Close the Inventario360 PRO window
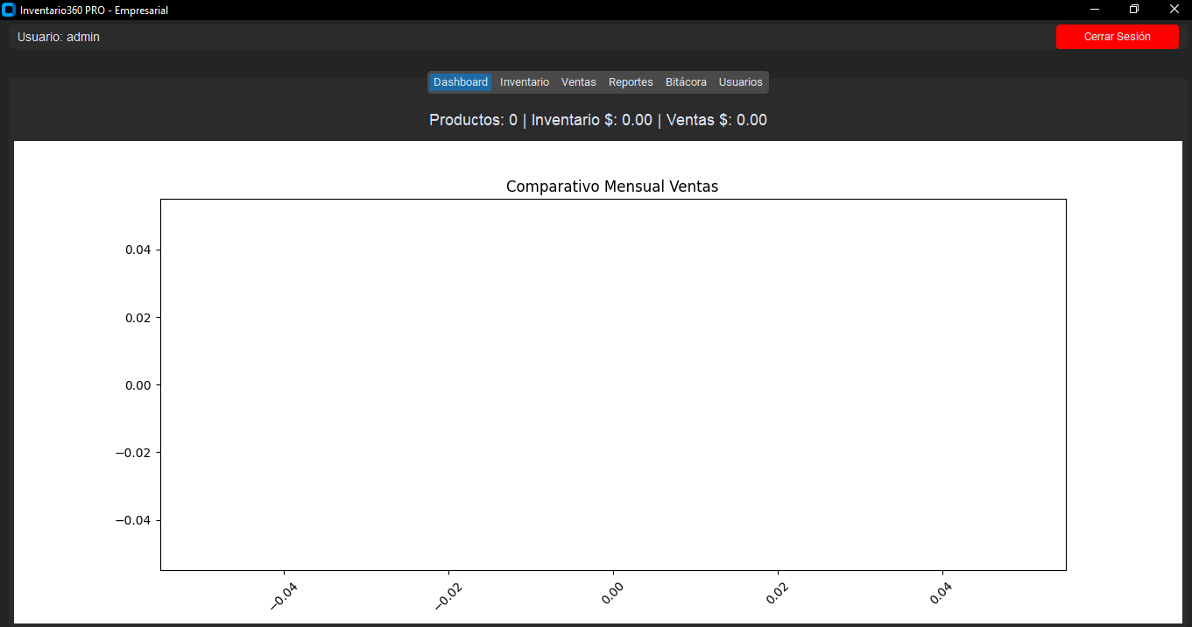 point(1174,10)
